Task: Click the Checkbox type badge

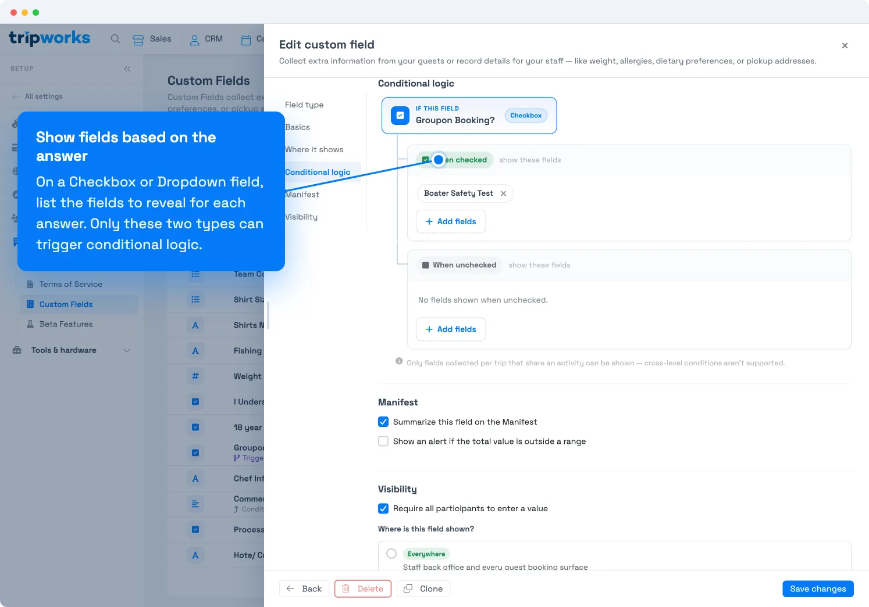Action: tap(526, 116)
